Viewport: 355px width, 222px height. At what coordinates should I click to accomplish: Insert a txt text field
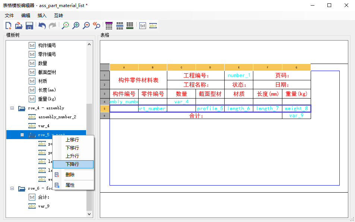143,26
